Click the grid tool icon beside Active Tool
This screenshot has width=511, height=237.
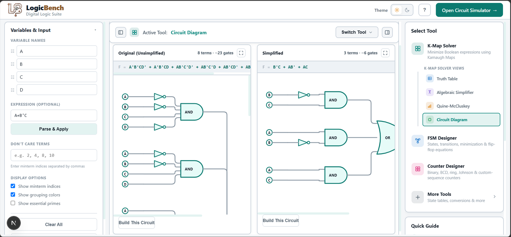[134, 32]
